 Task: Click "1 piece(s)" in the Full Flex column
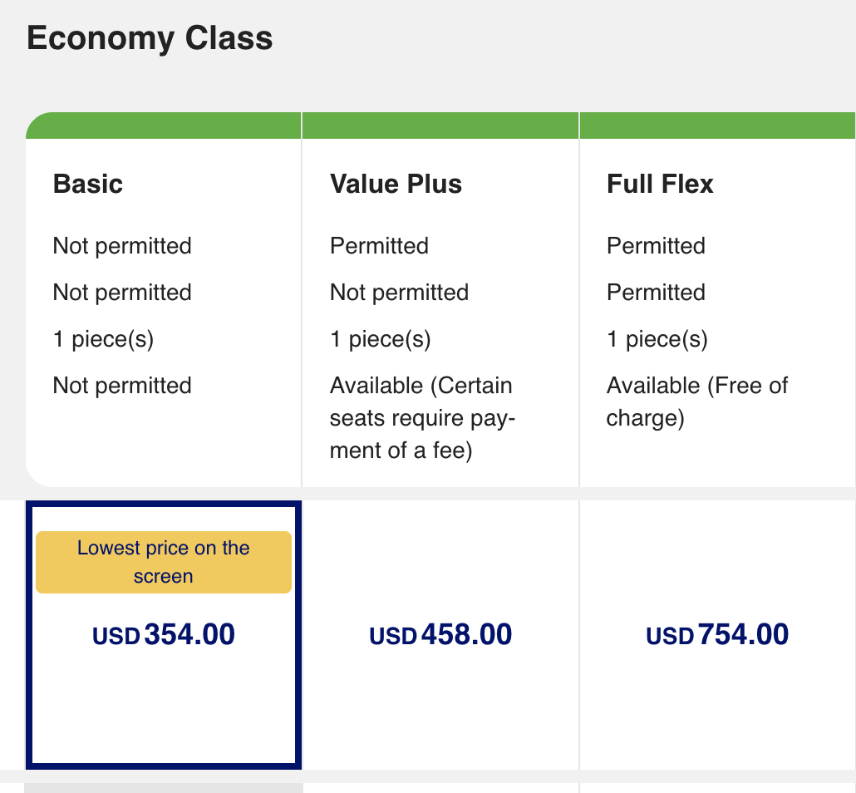click(657, 339)
